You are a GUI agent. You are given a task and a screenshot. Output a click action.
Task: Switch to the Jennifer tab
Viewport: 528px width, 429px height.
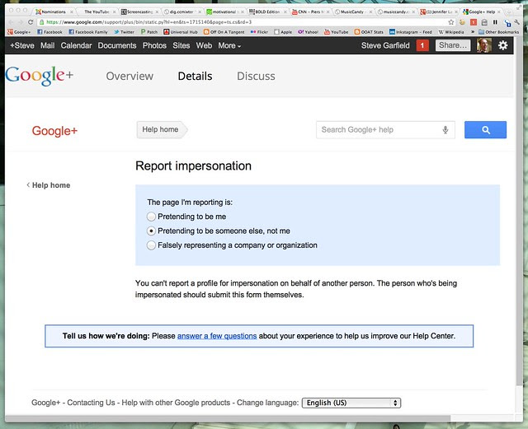click(x=438, y=12)
